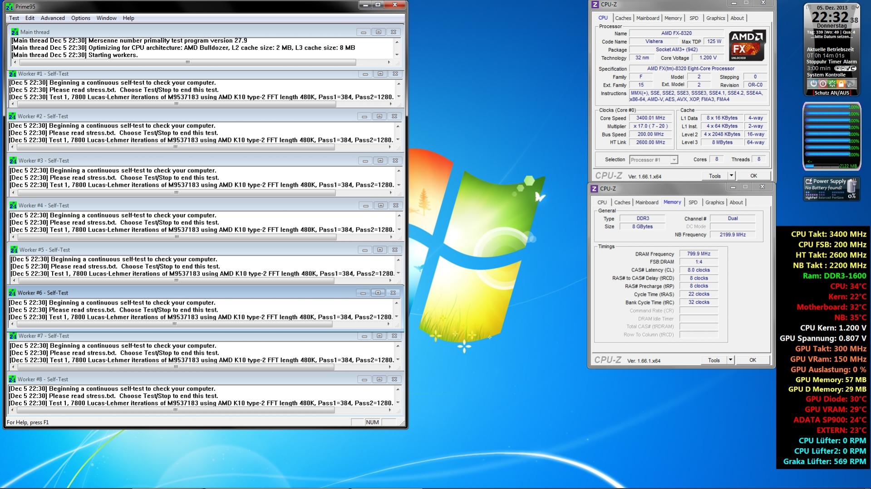Viewport: 871px width, 489px height.
Task: Open the Processor #1 selection dropdown
Action: click(674, 160)
